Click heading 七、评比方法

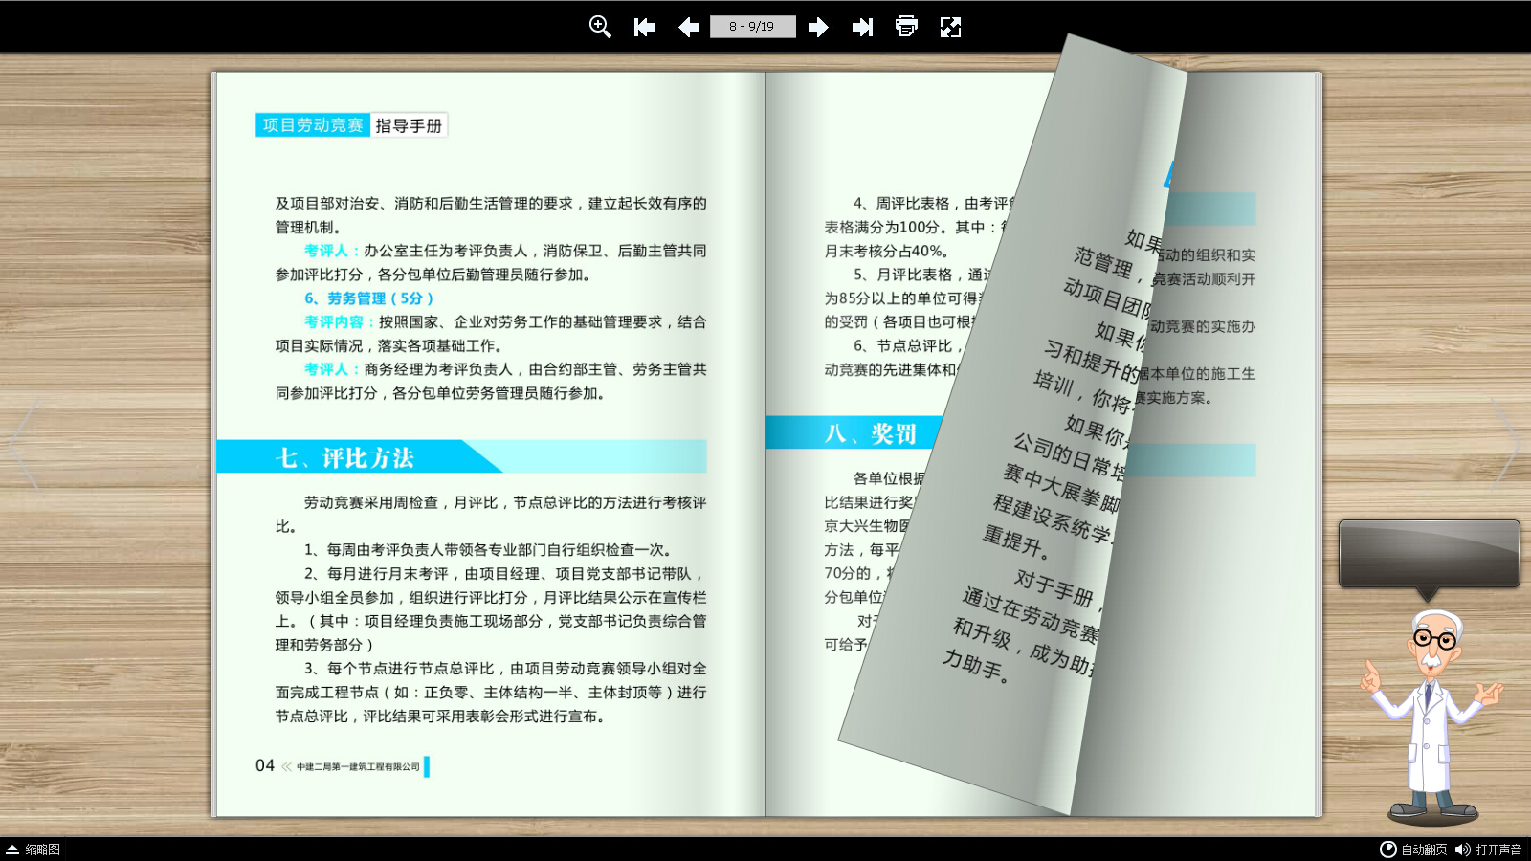344,458
